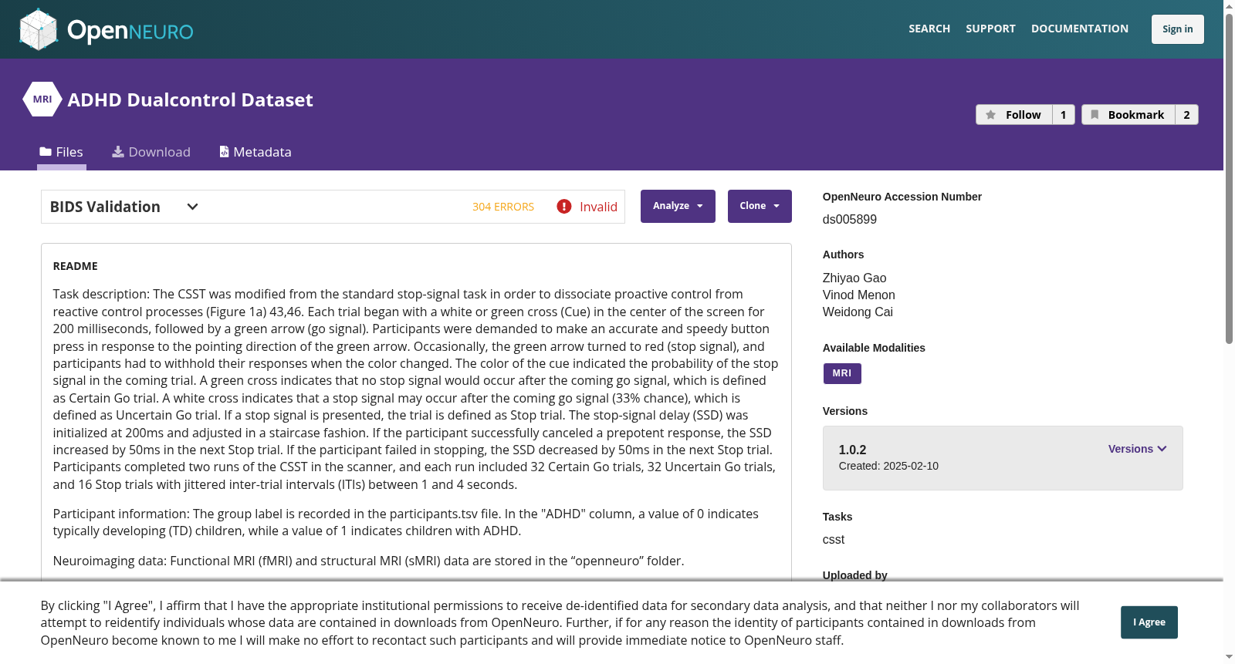Click the Sign in button
The image size is (1235, 664).
tap(1178, 29)
